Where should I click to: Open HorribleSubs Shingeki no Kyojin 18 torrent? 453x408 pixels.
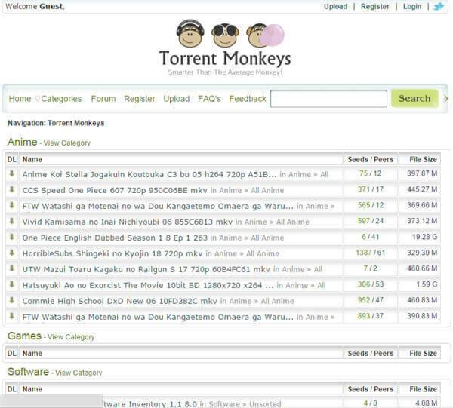click(x=112, y=253)
